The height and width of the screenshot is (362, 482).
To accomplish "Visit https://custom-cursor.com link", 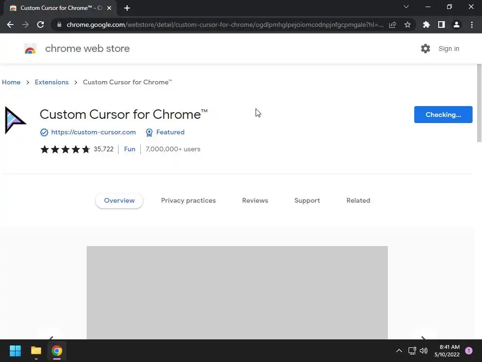I will point(94,132).
